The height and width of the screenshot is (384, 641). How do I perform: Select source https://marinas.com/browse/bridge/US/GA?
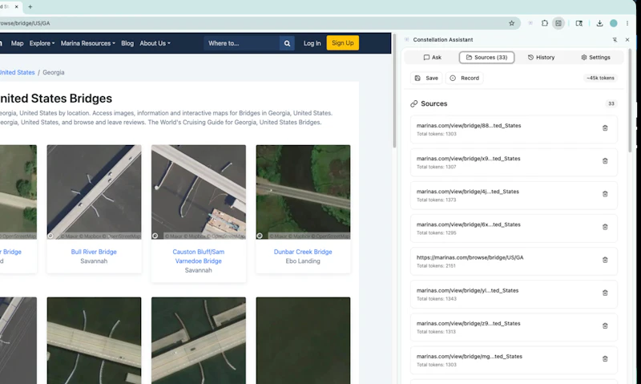point(514,261)
